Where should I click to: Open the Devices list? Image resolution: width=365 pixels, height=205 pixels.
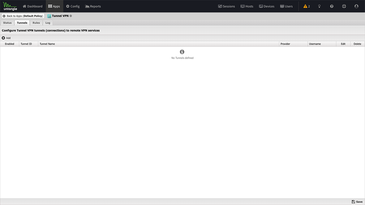pos(267,6)
